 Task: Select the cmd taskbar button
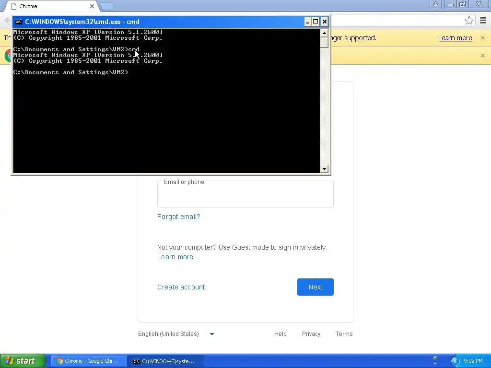[x=166, y=361]
